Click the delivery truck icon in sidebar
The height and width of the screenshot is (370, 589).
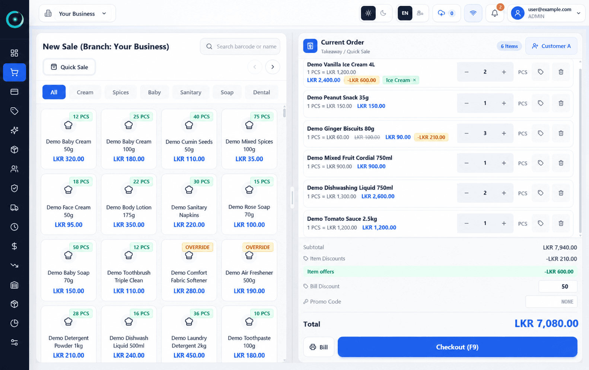[15, 208]
